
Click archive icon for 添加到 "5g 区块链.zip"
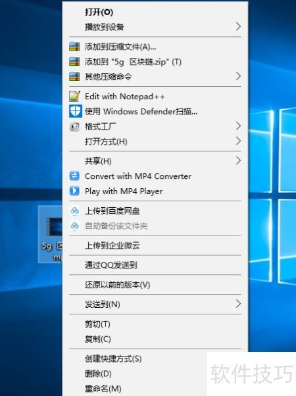point(74,62)
